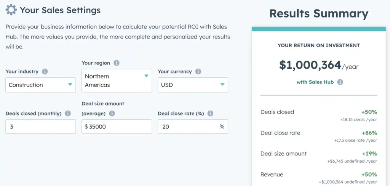The image size is (390, 186).
Task: Click the $1,000,364 ROI figure
Action: [310, 65]
